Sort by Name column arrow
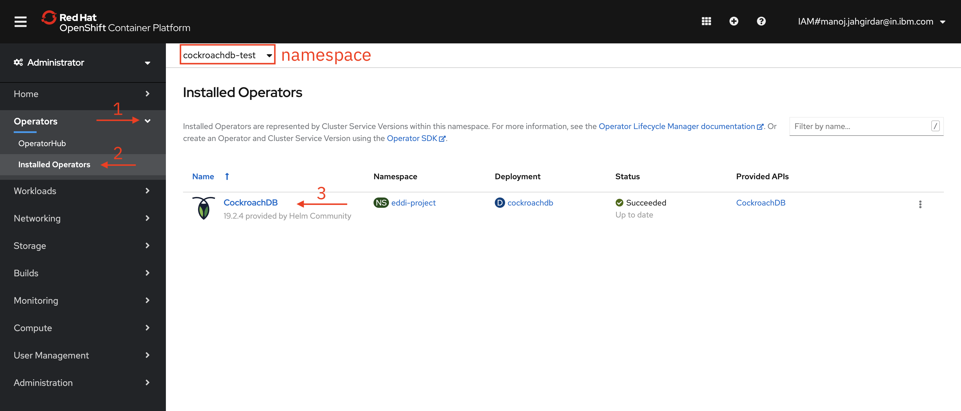This screenshot has height=411, width=961. [227, 176]
